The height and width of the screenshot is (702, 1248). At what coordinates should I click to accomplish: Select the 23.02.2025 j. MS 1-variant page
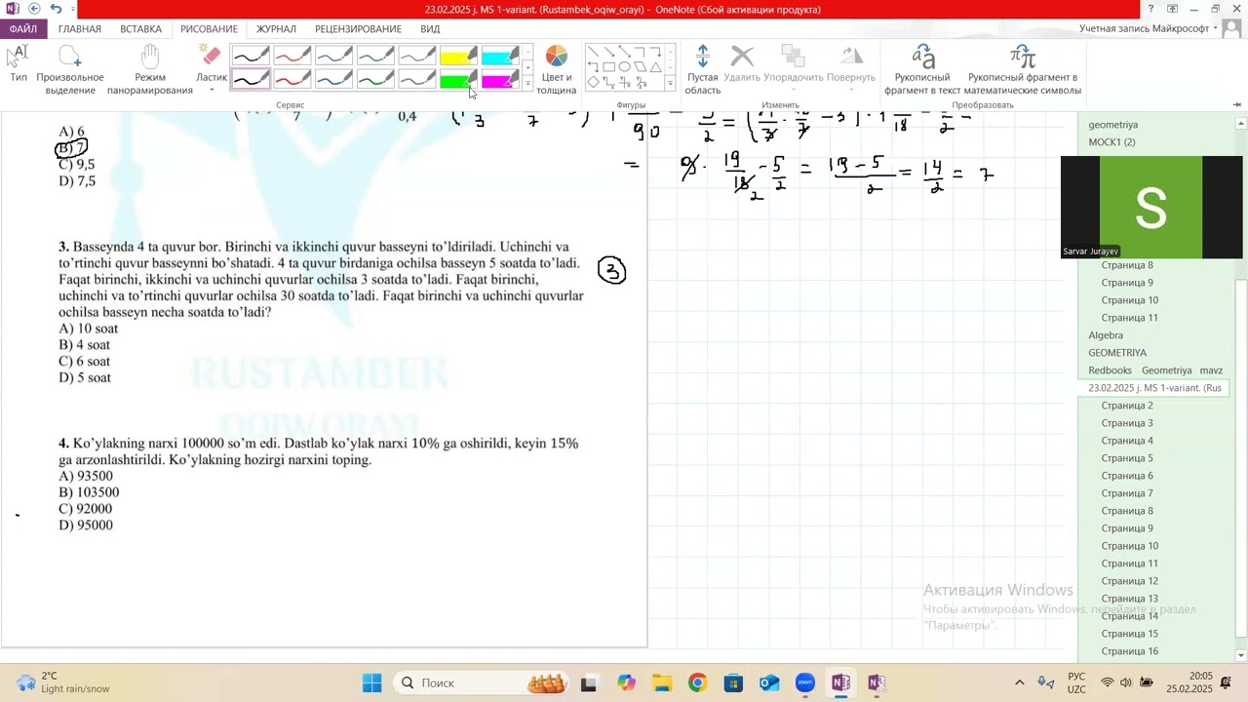pyautogui.click(x=1155, y=388)
